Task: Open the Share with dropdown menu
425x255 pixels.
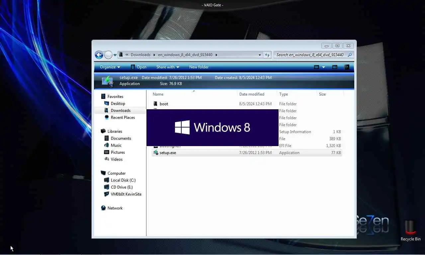Action: tap(168, 67)
